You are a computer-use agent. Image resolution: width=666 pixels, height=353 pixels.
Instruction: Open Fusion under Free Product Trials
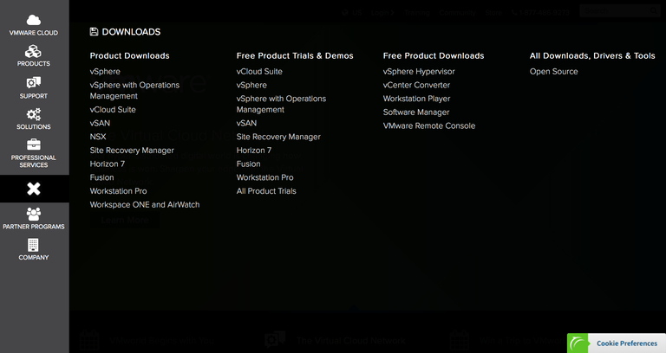coord(249,164)
